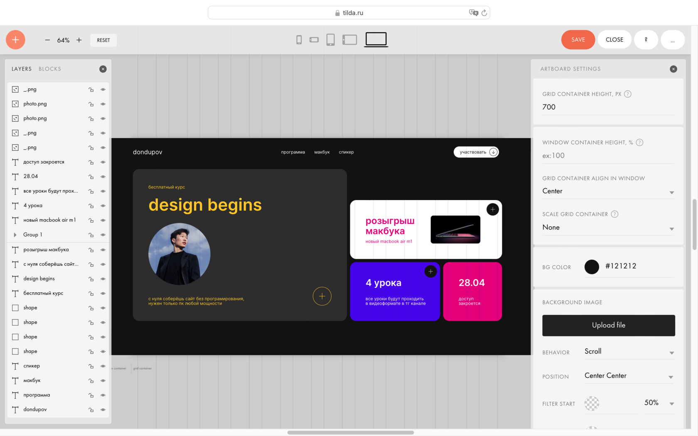Select the mobile landscape device icon
The height and width of the screenshot is (436, 698).
coord(314,40)
